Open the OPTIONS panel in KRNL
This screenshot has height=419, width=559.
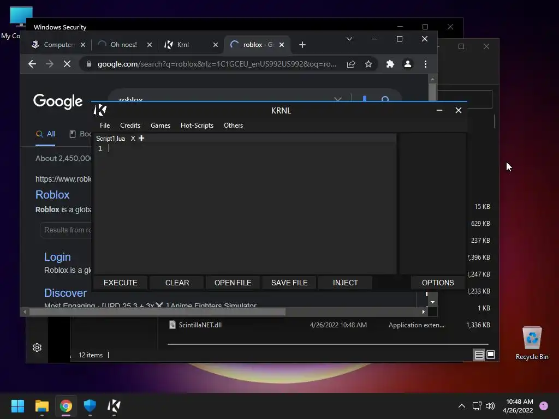pyautogui.click(x=438, y=283)
